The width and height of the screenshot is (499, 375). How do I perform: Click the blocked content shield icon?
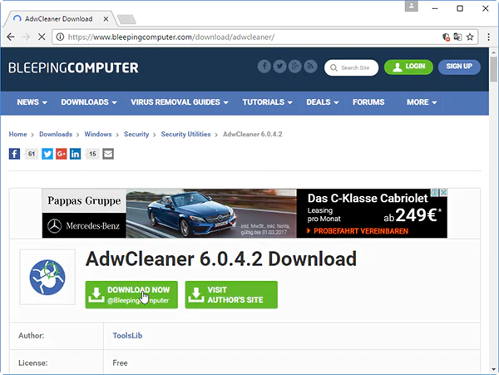tap(446, 37)
